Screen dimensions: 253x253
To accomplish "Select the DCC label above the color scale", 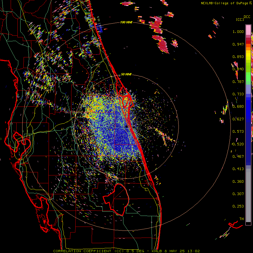I will (x=247, y=17).
